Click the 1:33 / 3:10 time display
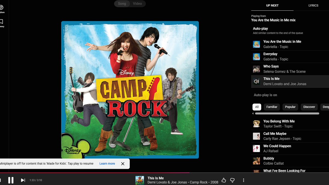This screenshot has width=329, height=185. coord(36,180)
